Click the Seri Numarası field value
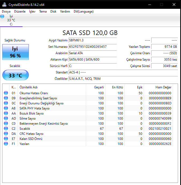This screenshot has width=181, height=185. pos(93,47)
